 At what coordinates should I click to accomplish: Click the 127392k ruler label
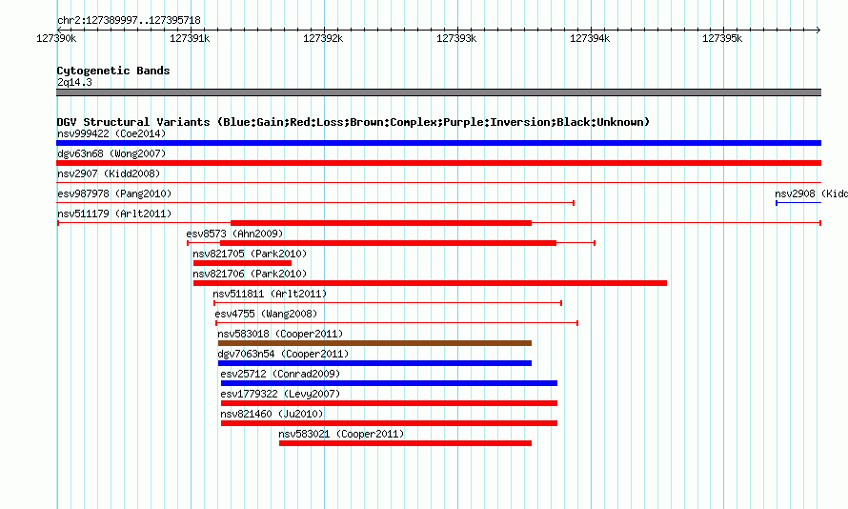pyautogui.click(x=323, y=38)
